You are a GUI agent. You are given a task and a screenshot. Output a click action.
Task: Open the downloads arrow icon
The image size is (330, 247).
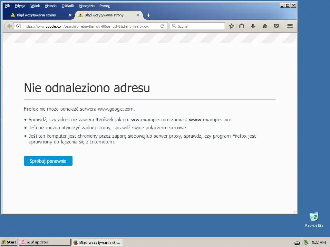[x=253, y=26]
